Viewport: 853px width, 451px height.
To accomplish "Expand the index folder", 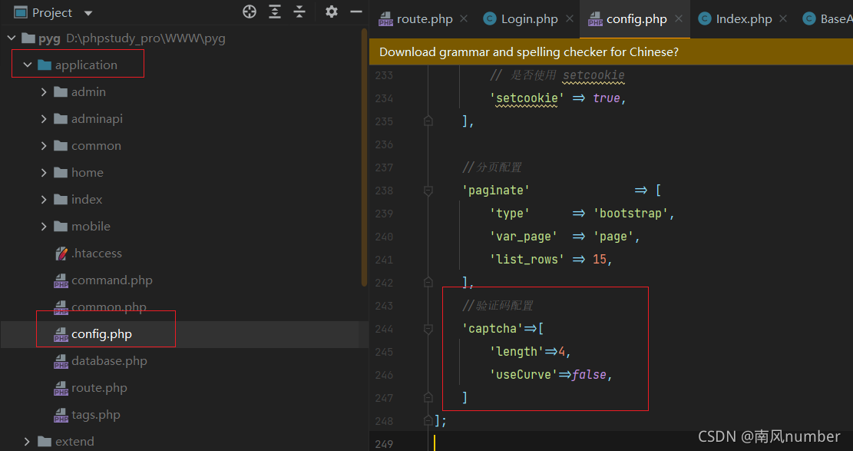I will [x=44, y=199].
